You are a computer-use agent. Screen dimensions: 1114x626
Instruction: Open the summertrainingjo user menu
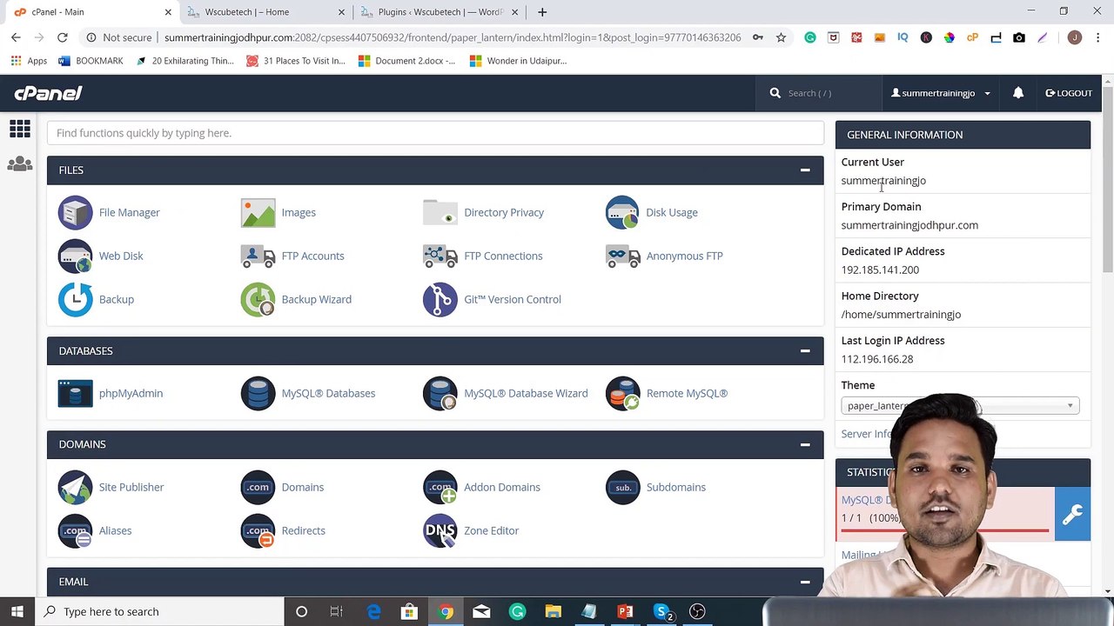pyautogui.click(x=940, y=93)
